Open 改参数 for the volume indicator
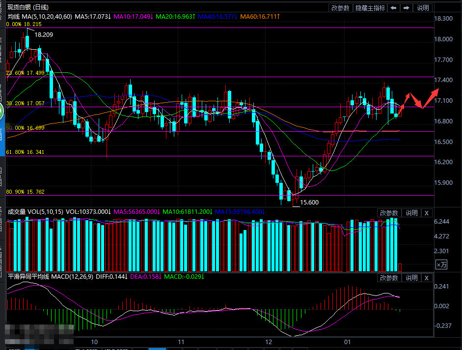The image size is (462, 350). click(x=389, y=213)
